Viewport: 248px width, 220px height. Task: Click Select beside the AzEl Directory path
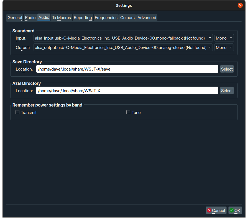coord(227,90)
